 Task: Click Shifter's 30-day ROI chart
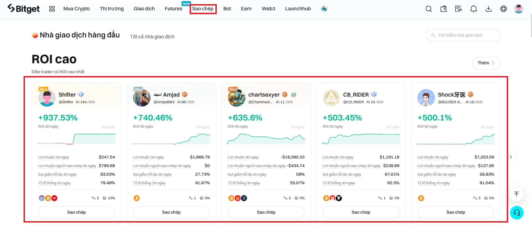[76, 138]
